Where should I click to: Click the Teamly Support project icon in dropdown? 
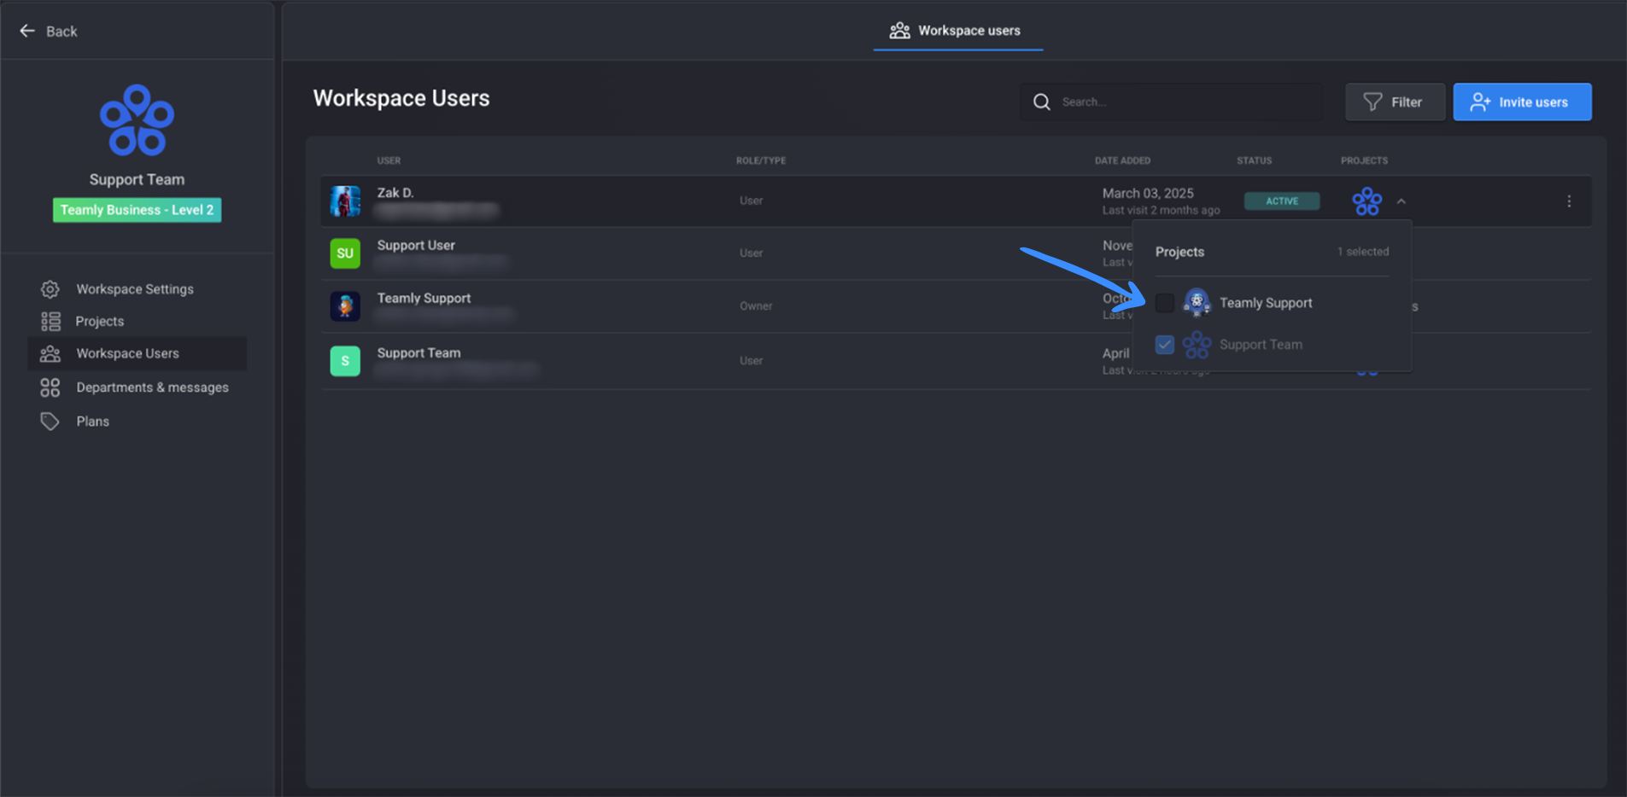1197,302
